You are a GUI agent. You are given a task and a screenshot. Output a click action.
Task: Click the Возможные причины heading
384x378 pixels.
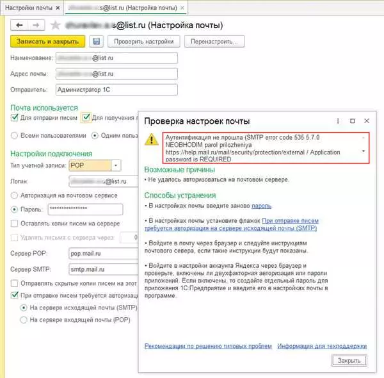179,170
